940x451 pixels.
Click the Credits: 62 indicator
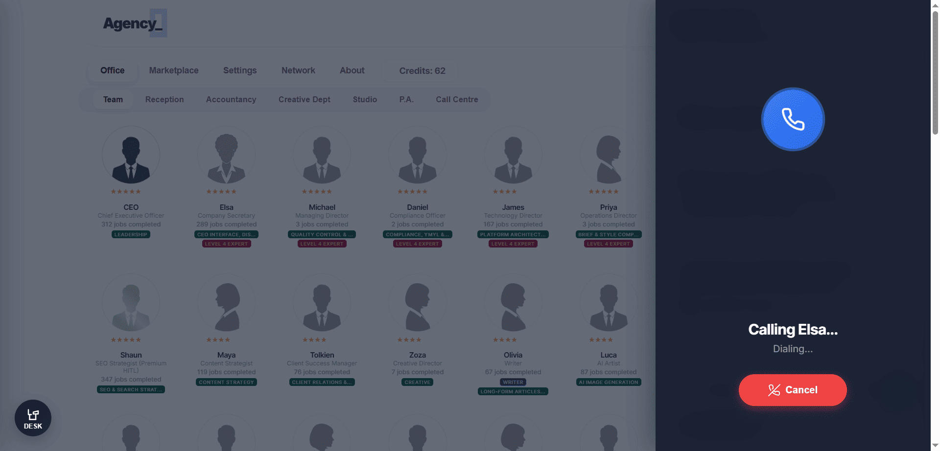(x=422, y=71)
